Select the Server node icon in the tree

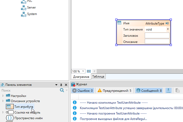[24, 8]
